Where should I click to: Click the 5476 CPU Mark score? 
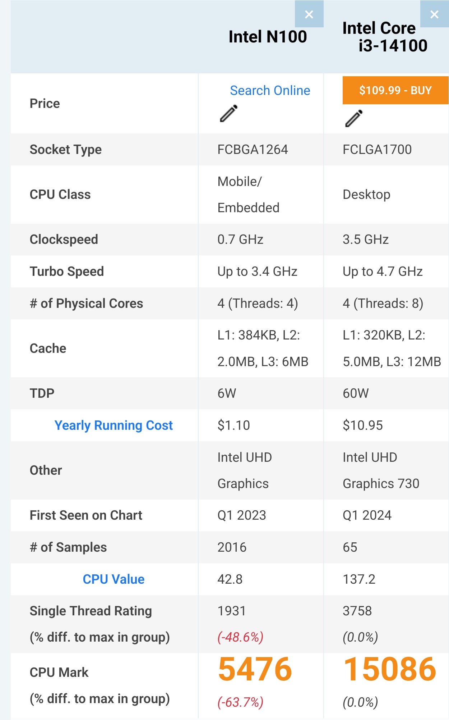255,669
